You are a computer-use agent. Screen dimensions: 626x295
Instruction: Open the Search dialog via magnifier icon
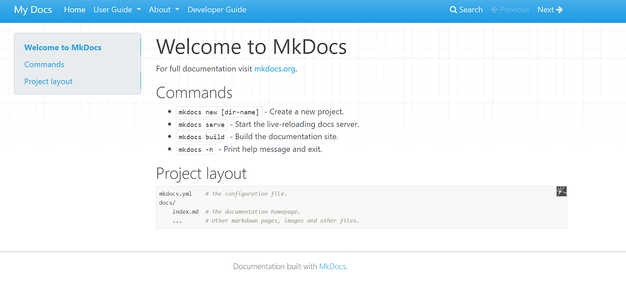pyautogui.click(x=466, y=9)
